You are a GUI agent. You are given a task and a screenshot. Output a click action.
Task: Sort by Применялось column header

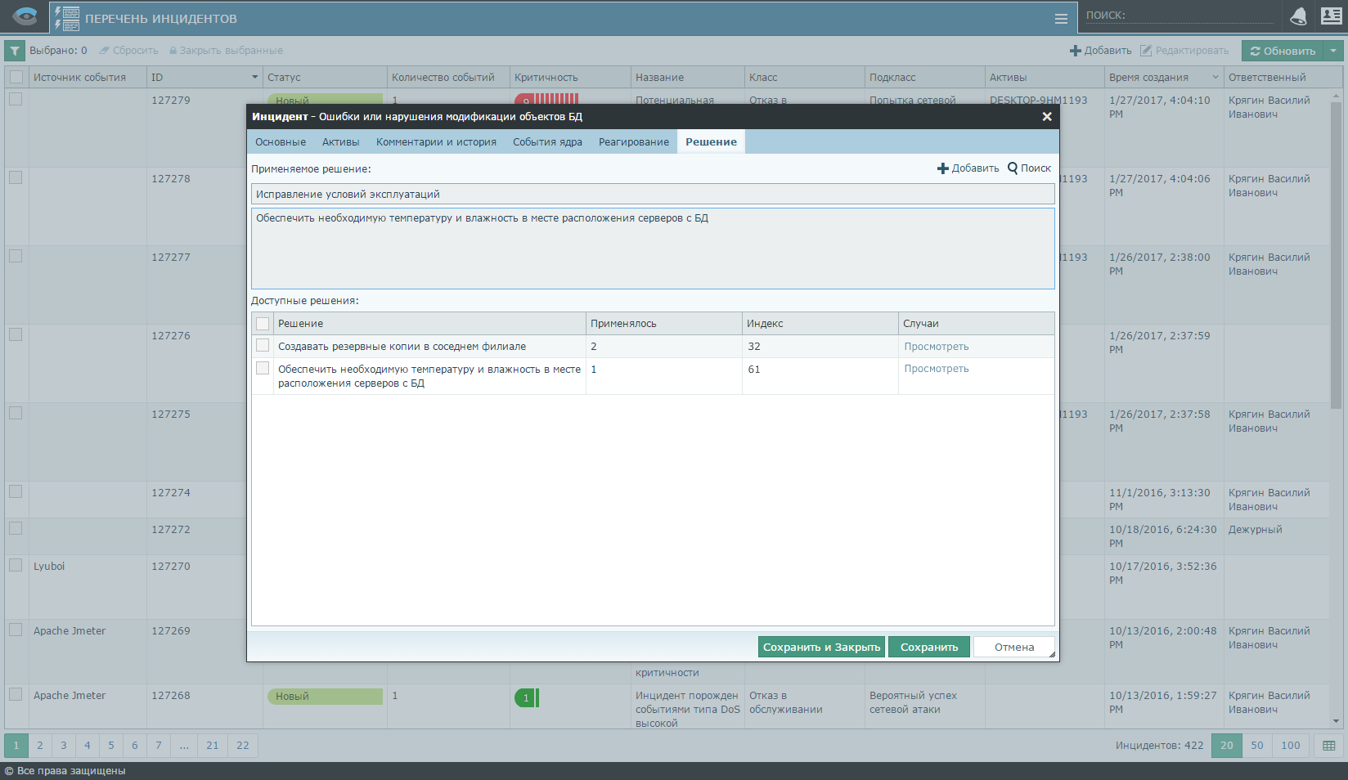(x=664, y=324)
